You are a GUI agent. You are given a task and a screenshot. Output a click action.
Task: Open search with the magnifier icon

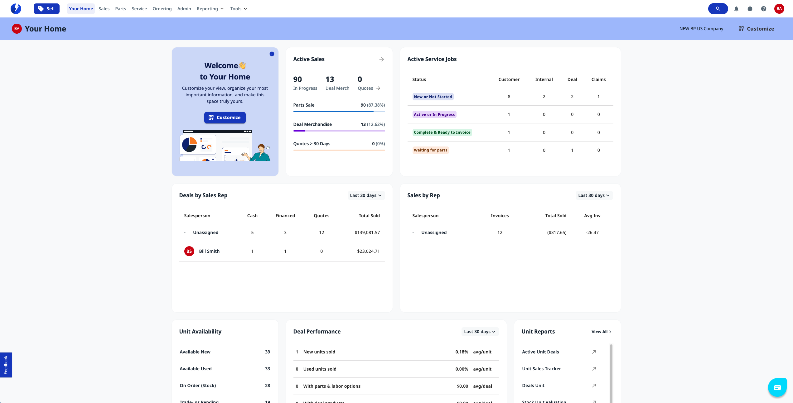pyautogui.click(x=718, y=8)
